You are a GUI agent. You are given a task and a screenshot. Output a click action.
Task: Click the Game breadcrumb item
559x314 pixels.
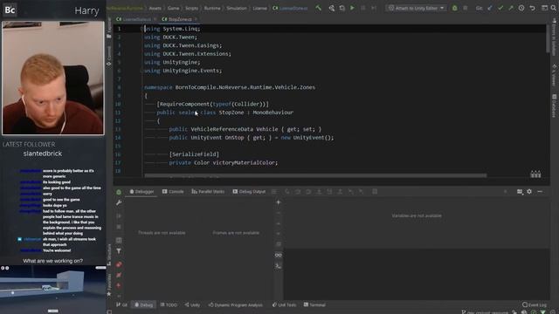pyautogui.click(x=173, y=8)
